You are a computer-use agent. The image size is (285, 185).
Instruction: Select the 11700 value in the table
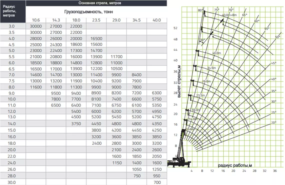[116, 57]
